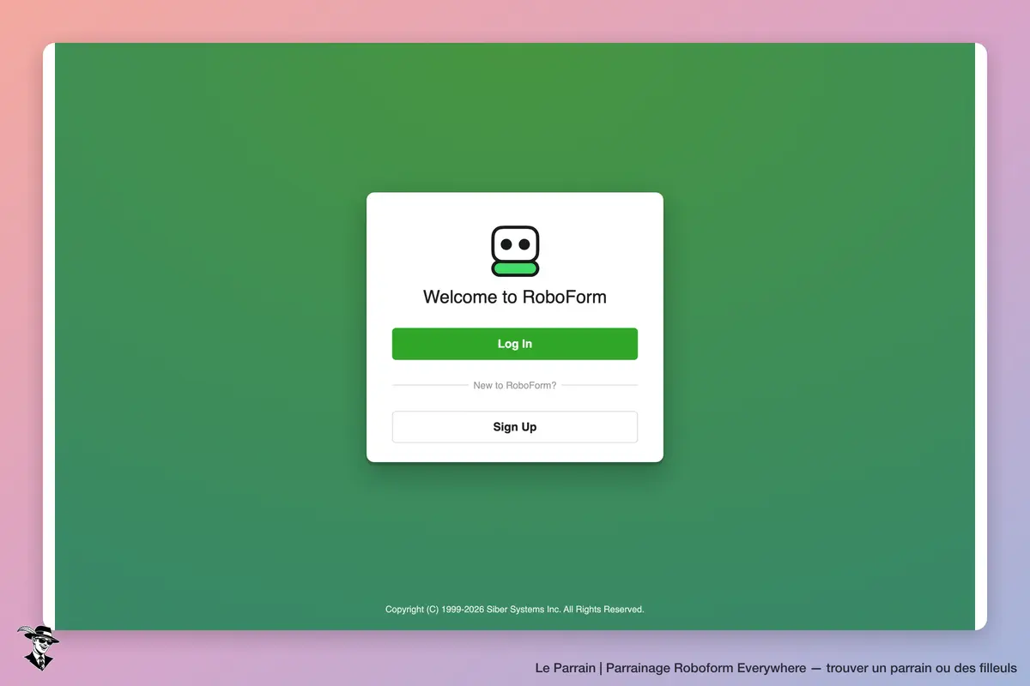Screen dimensions: 1030x686
Task: Click the Siber Systems copyright notice
Action: [x=515, y=610]
